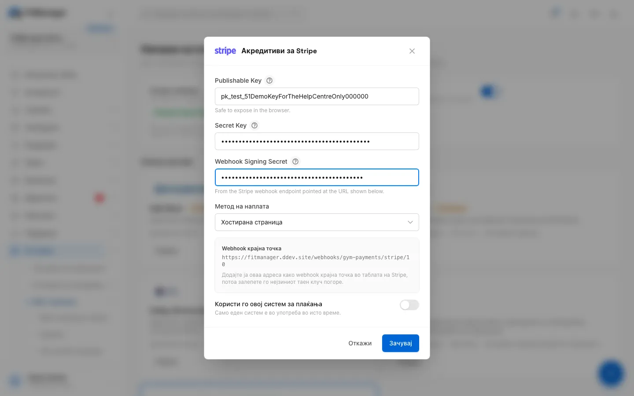Click the Зачувај button
634x396 pixels.
pyautogui.click(x=401, y=343)
